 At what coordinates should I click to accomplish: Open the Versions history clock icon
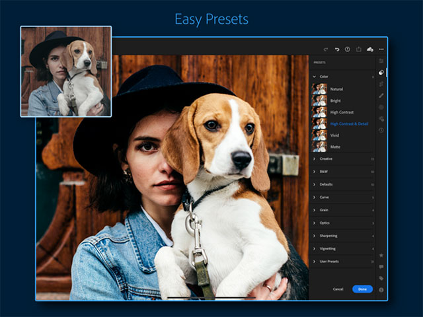381,130
